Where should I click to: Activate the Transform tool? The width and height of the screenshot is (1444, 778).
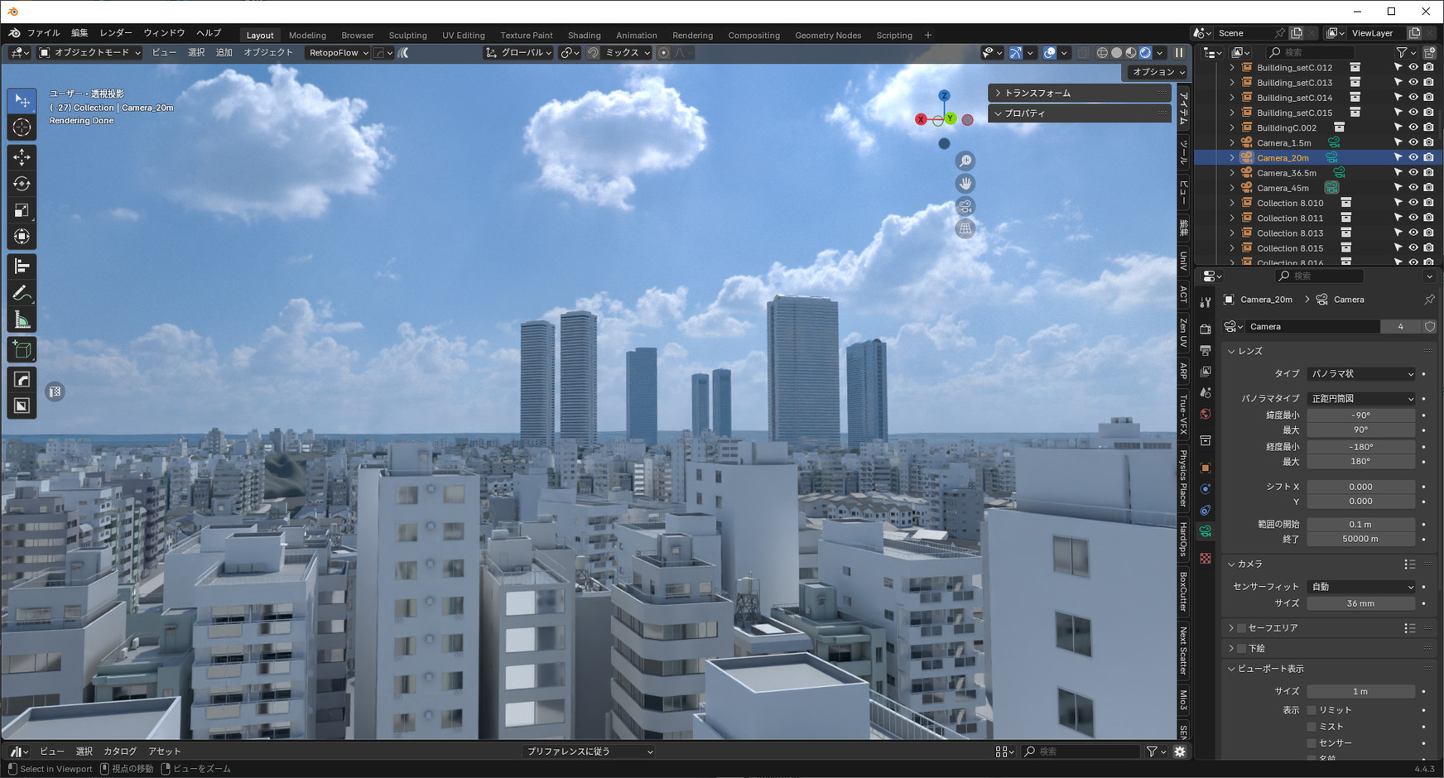pos(22,237)
